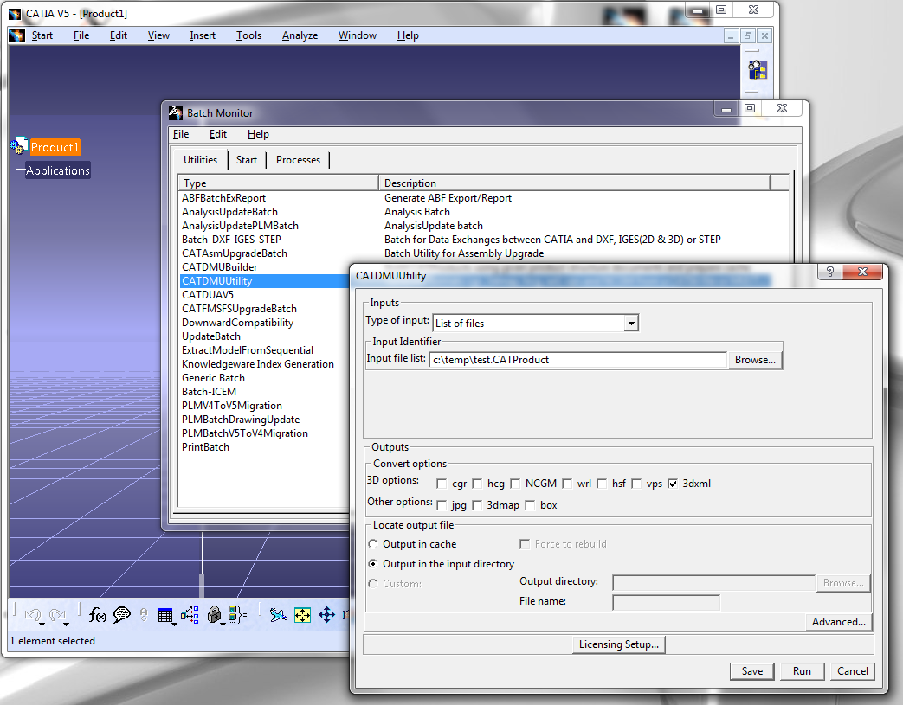Enable the jpg checkbox
Image resolution: width=903 pixels, height=705 pixels.
coord(442,505)
